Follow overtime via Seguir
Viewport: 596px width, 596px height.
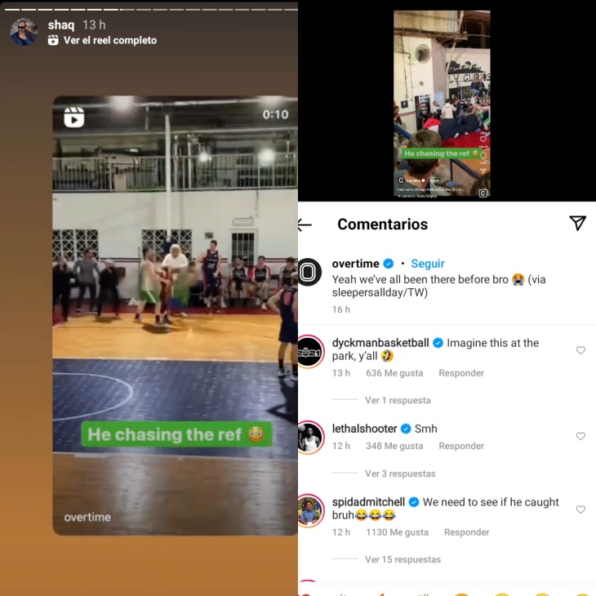tap(428, 264)
